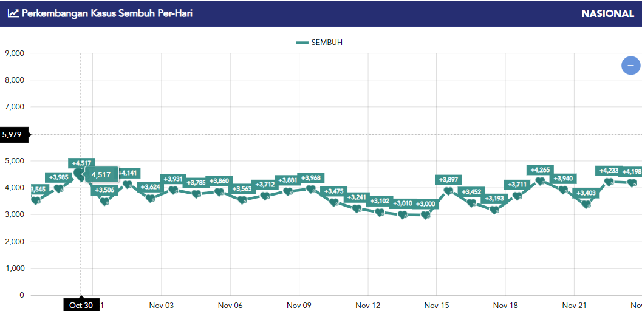Click the heart marker for +3,193
642x311 pixels.
point(494,210)
